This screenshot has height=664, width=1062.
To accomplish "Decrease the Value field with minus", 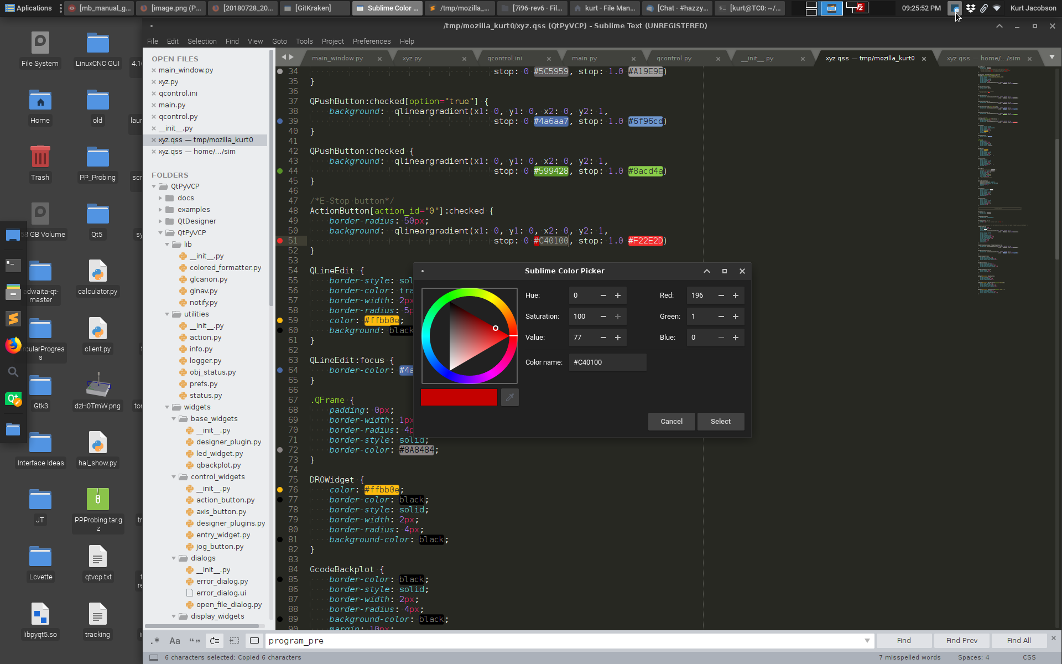I will pos(603,338).
